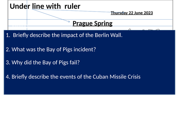Click the number 4 list marker
Viewport: 179px width, 134px height.
[8, 77]
